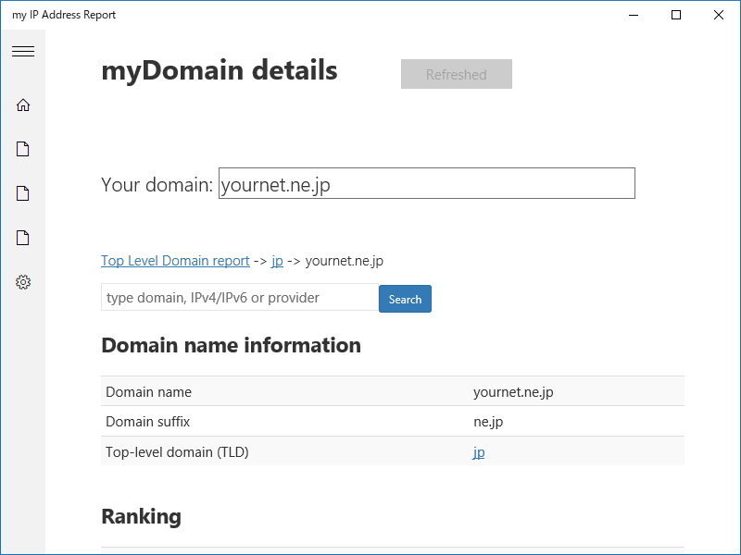Open the bottom document icon in sidebar

[x=23, y=238]
